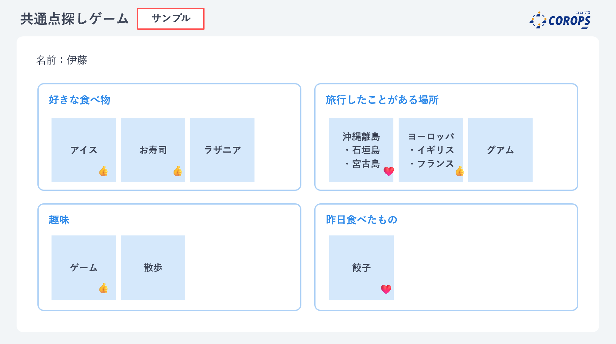The height and width of the screenshot is (344, 616).
Task: Click the COROPS logo
Action: (560, 20)
